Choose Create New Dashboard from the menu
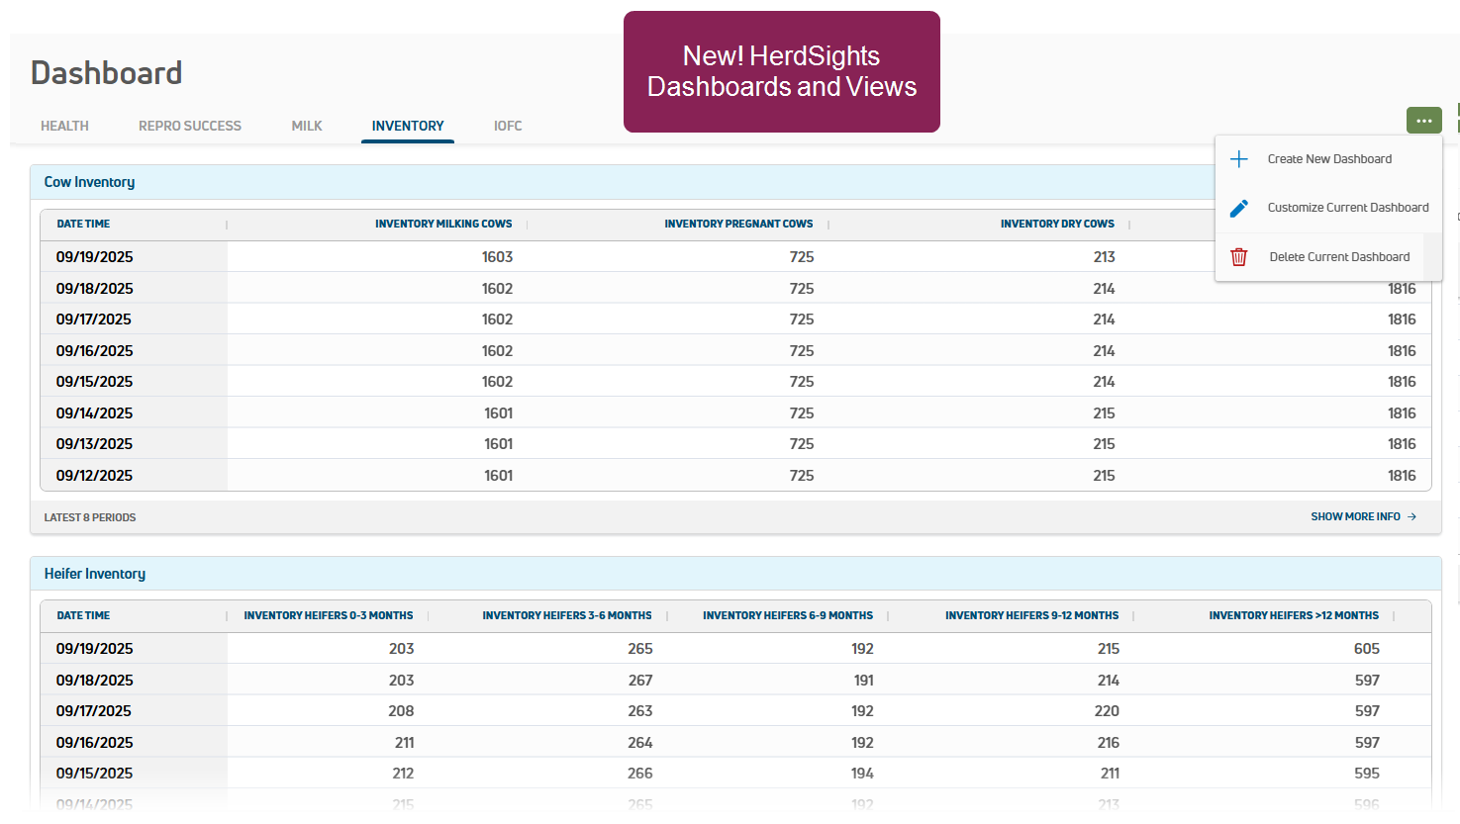The image size is (1460, 824). [1329, 159]
